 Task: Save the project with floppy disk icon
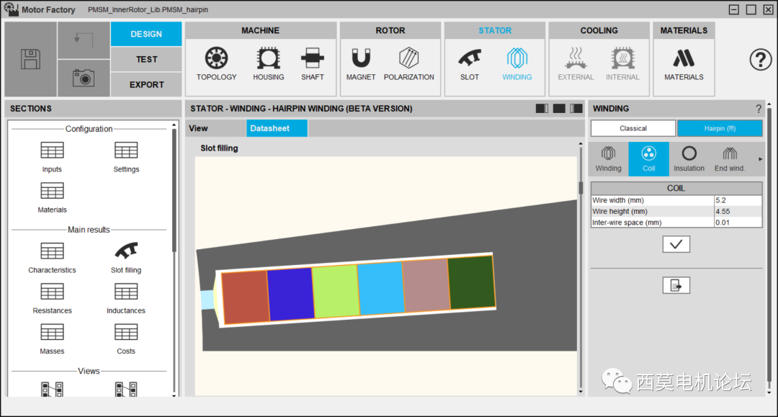pyautogui.click(x=31, y=59)
